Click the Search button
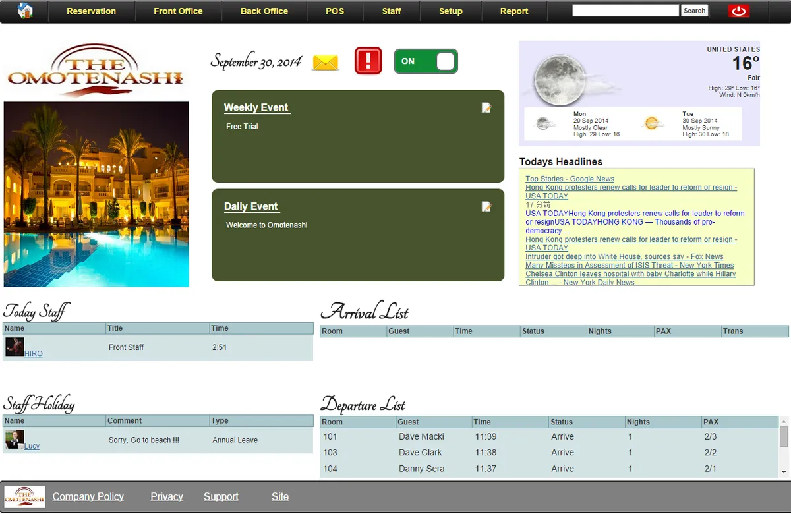Image resolution: width=791 pixels, height=514 pixels. 694,11
